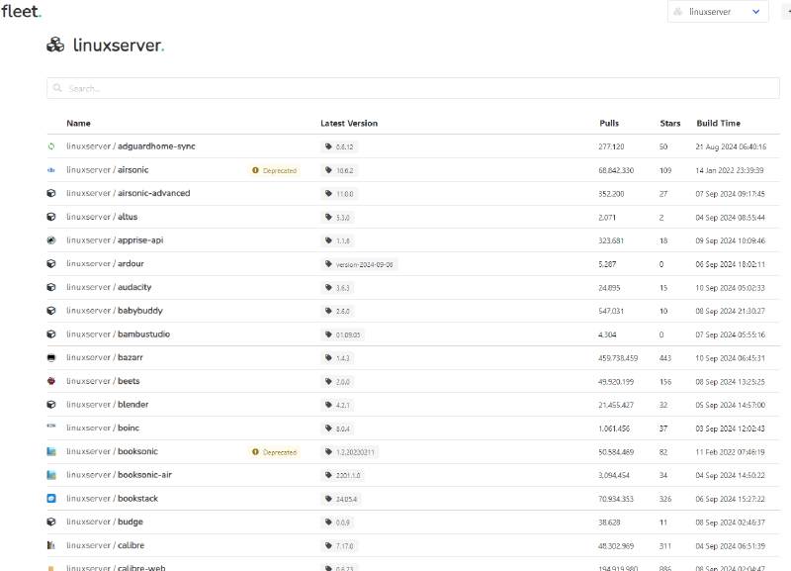The width and height of the screenshot is (791, 571).
Task: Click the bookstack row icon
Action: pyautogui.click(x=51, y=499)
